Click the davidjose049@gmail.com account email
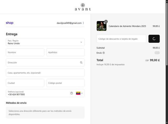The width and height of the screenshot is (168, 124). pos(69,23)
